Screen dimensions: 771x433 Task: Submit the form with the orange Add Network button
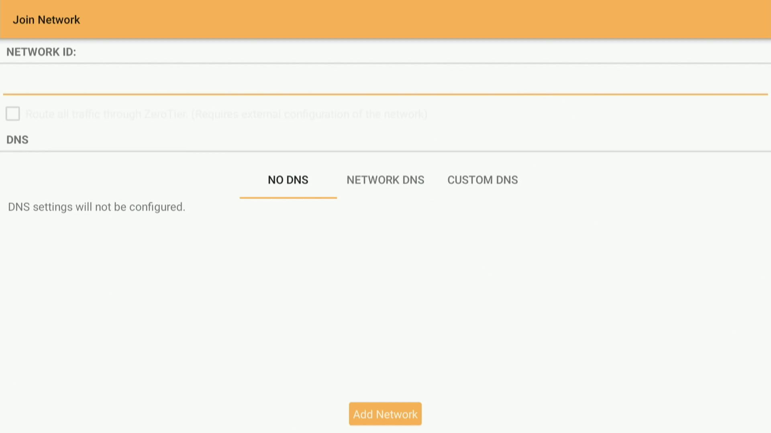point(385,414)
